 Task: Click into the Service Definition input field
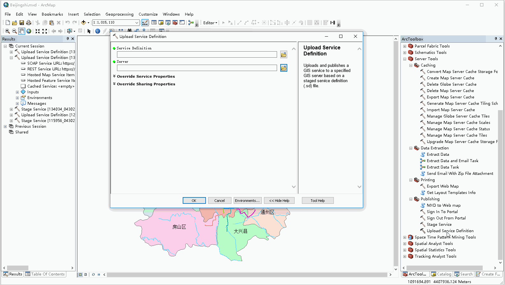197,54
